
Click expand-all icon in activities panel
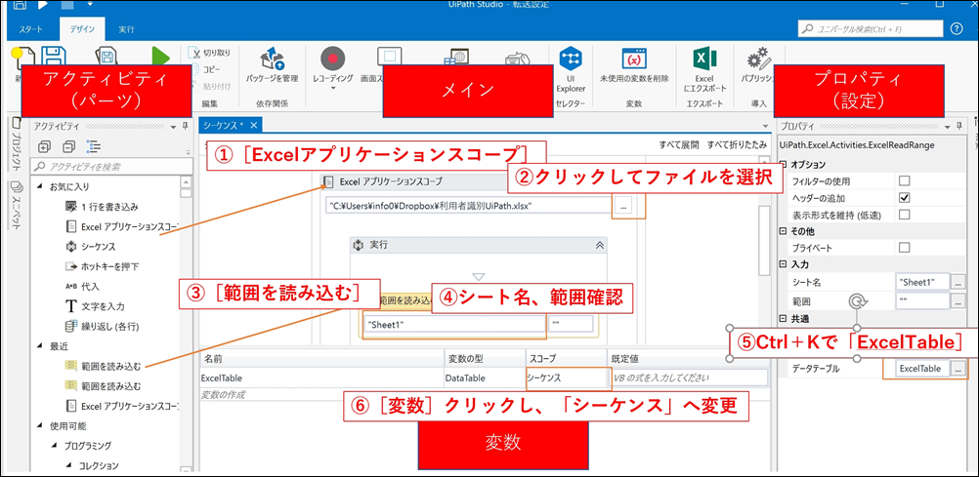(x=43, y=147)
